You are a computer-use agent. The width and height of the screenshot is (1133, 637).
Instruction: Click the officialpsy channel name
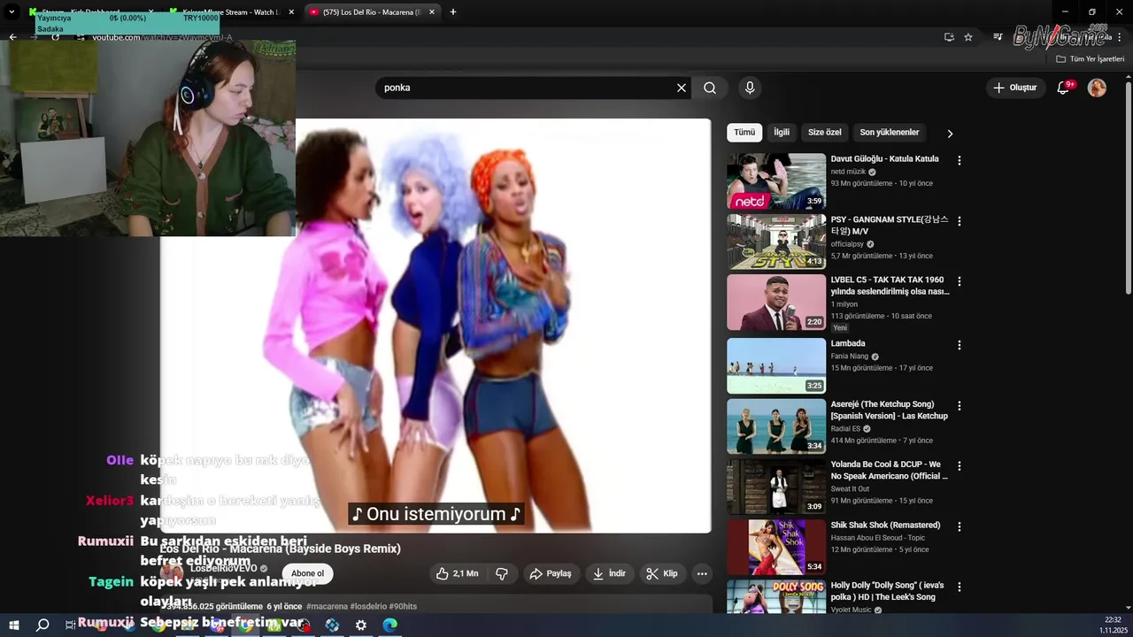tap(847, 244)
